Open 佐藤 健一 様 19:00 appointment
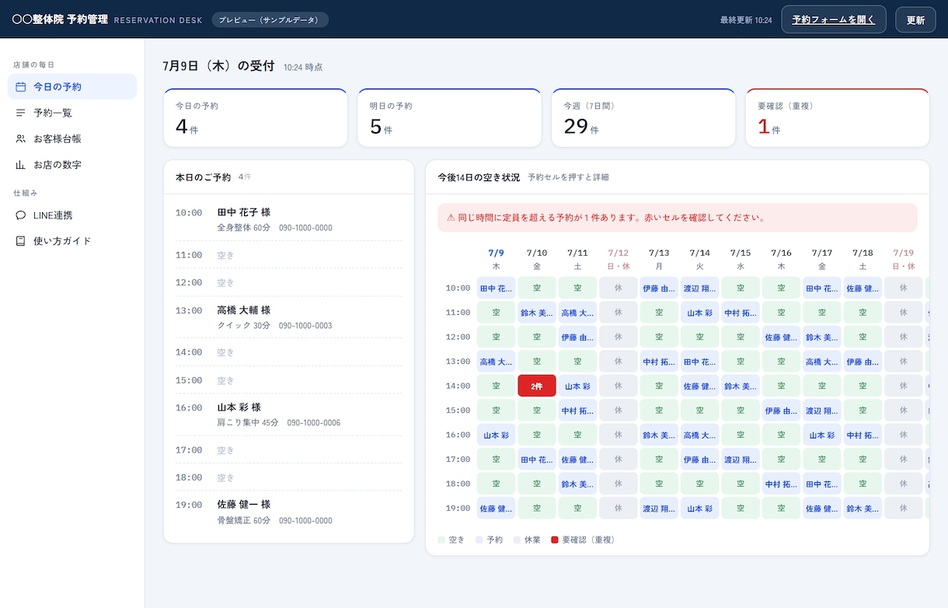 click(x=288, y=512)
